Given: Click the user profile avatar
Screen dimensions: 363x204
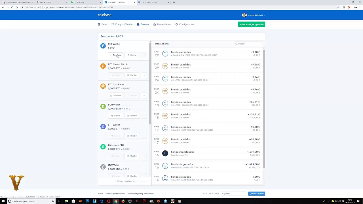Looking at the screenshot, I should [244, 15].
